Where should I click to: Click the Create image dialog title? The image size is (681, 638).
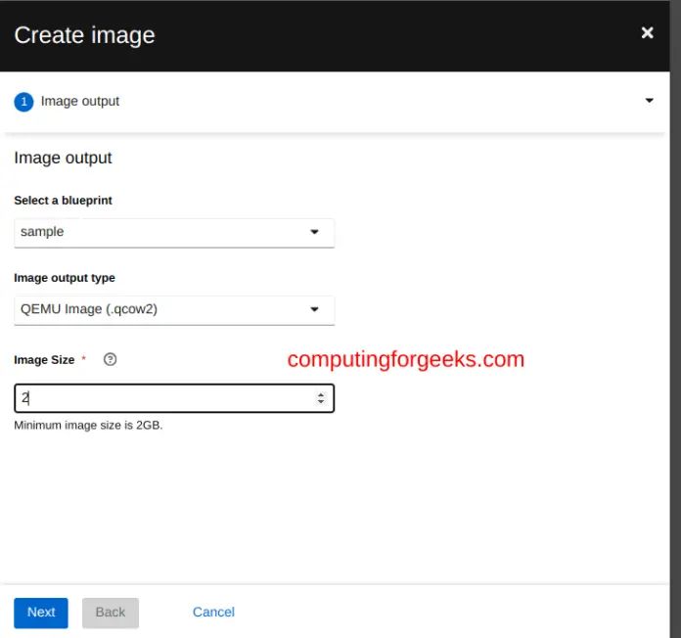click(x=84, y=35)
